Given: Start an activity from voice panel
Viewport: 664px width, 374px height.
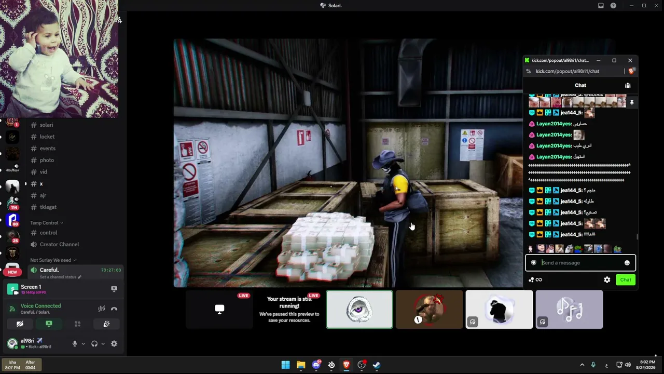Looking at the screenshot, I should [x=77, y=324].
